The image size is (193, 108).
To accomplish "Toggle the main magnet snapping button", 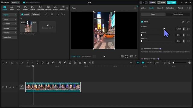I will pyautogui.click(x=138, y=63).
